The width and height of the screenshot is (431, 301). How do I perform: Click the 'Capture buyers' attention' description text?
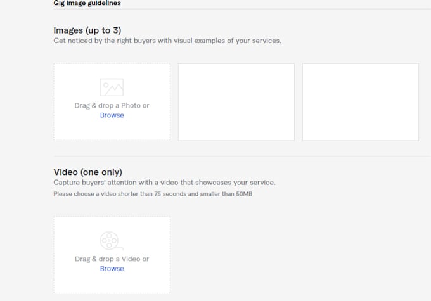(164, 183)
